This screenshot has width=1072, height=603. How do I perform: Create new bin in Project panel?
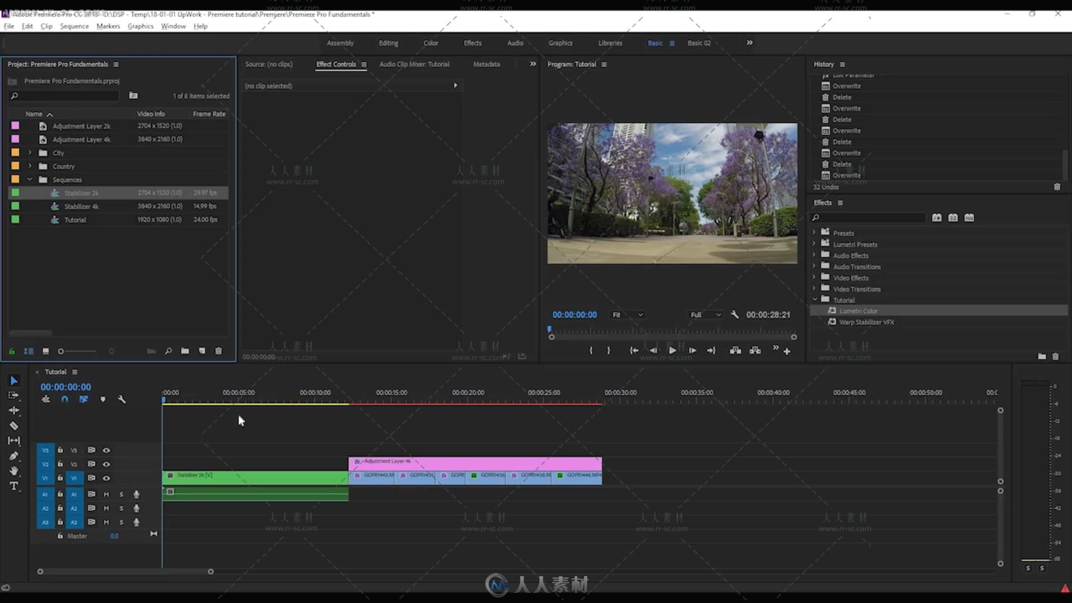(185, 351)
